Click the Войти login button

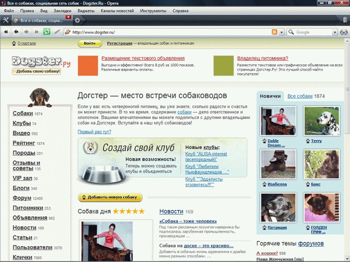tap(90, 43)
